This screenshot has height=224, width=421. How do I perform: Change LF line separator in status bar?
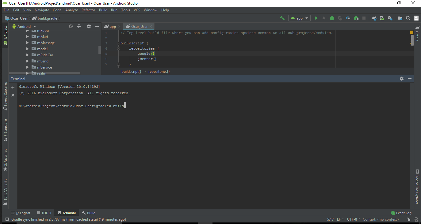[340, 219]
